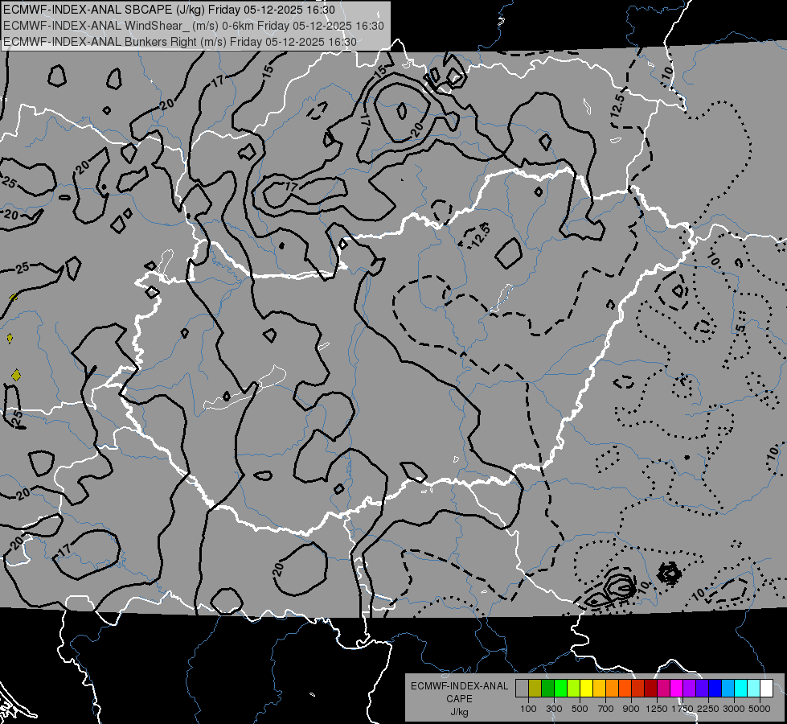This screenshot has width=787, height=724.
Task: Click the 2250 legend value
Action: 707,709
